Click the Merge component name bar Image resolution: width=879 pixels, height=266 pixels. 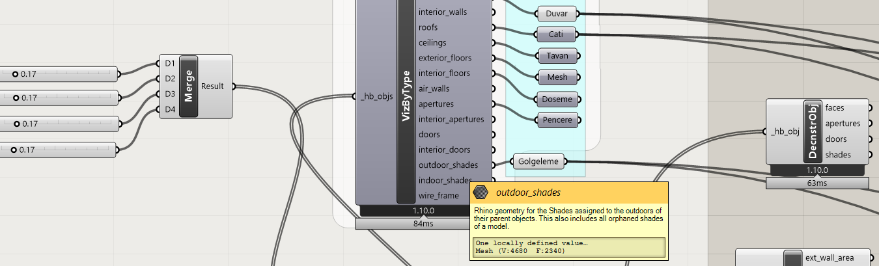click(x=189, y=86)
